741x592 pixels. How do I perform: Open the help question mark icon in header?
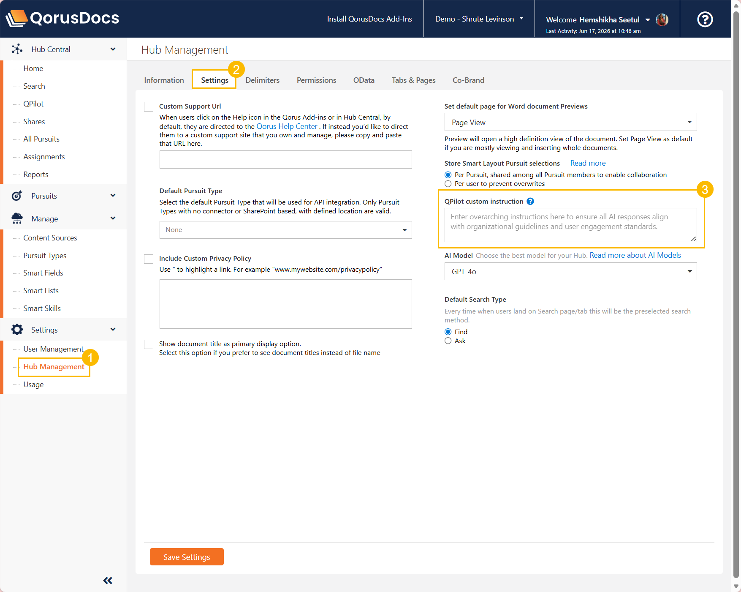coord(705,19)
